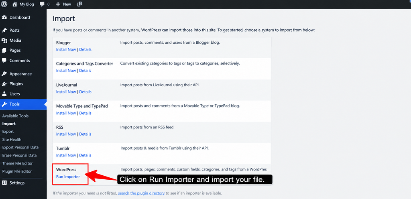View Details for Blogger importer

point(85,49)
